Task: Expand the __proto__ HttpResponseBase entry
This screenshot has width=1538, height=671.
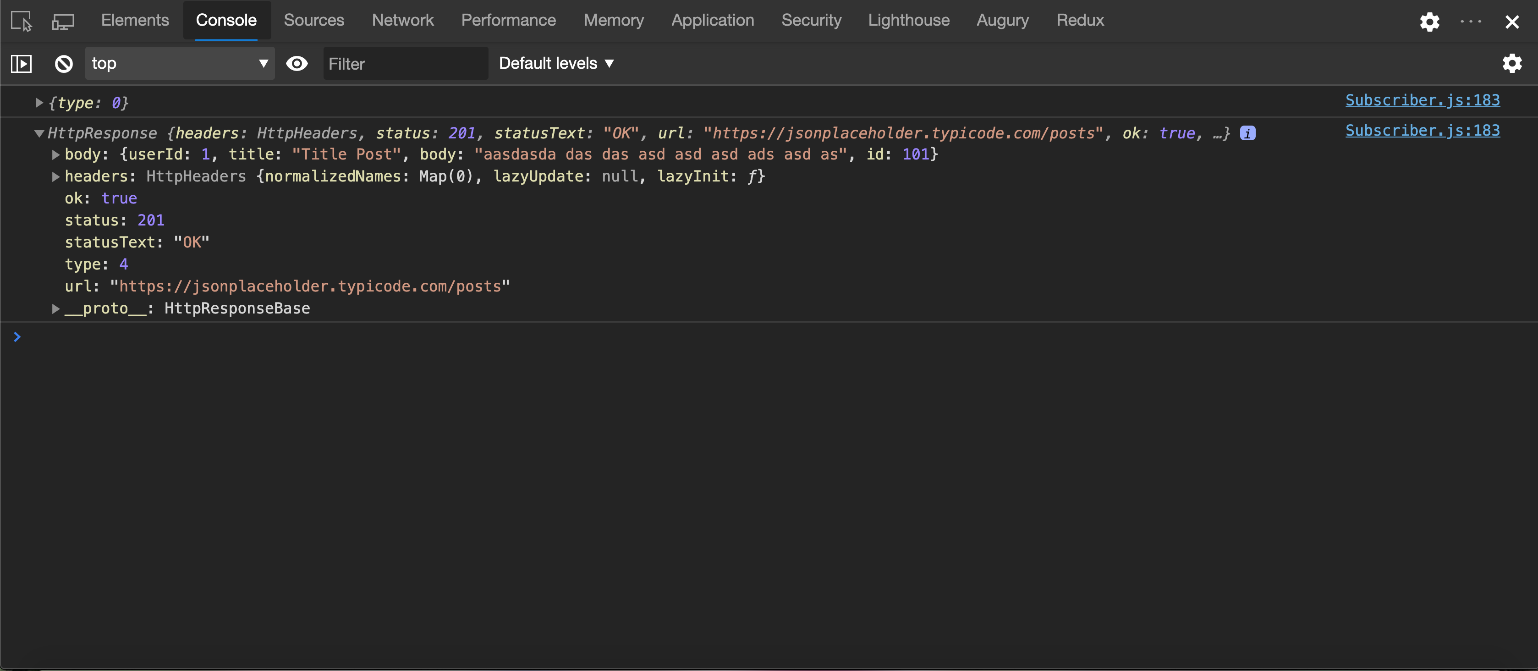Action: click(x=55, y=308)
